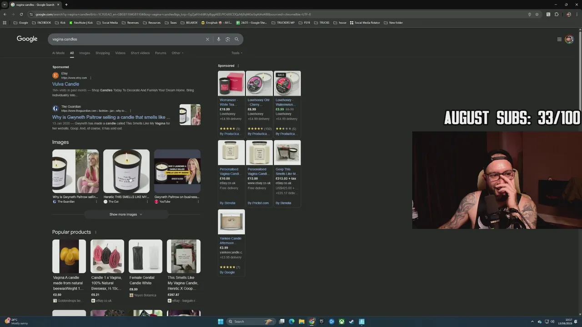
Task: Open the Womanizer White Tea product ad
Action: (231, 104)
